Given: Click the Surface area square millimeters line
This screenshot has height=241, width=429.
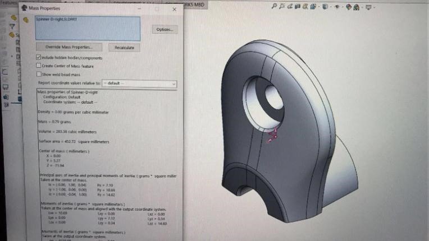Looking at the screenshot, I should tap(74, 141).
